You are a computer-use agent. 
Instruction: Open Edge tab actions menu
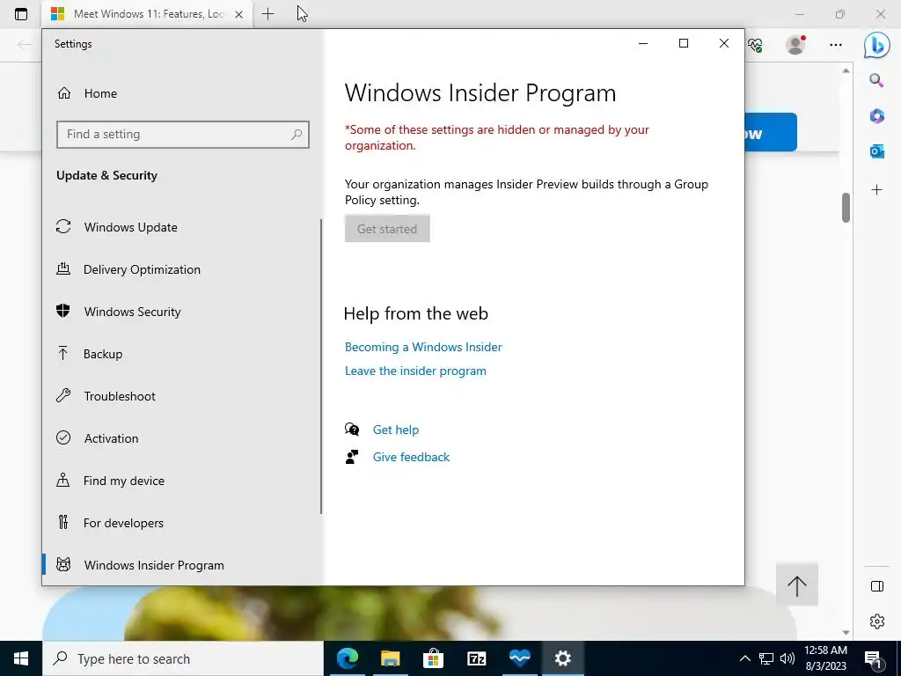coord(21,14)
